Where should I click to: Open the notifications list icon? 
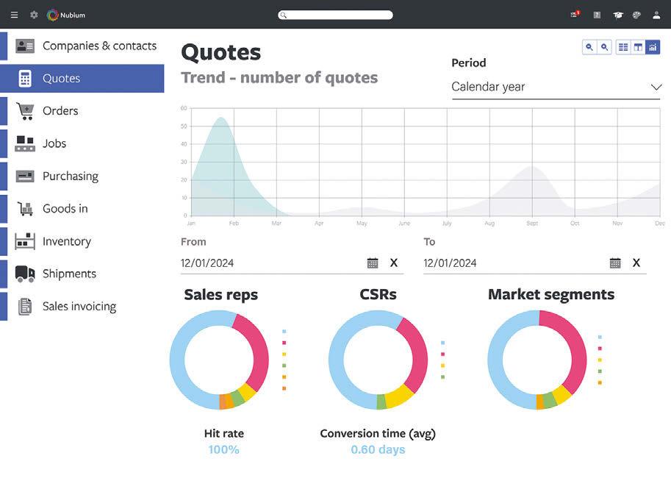[575, 15]
